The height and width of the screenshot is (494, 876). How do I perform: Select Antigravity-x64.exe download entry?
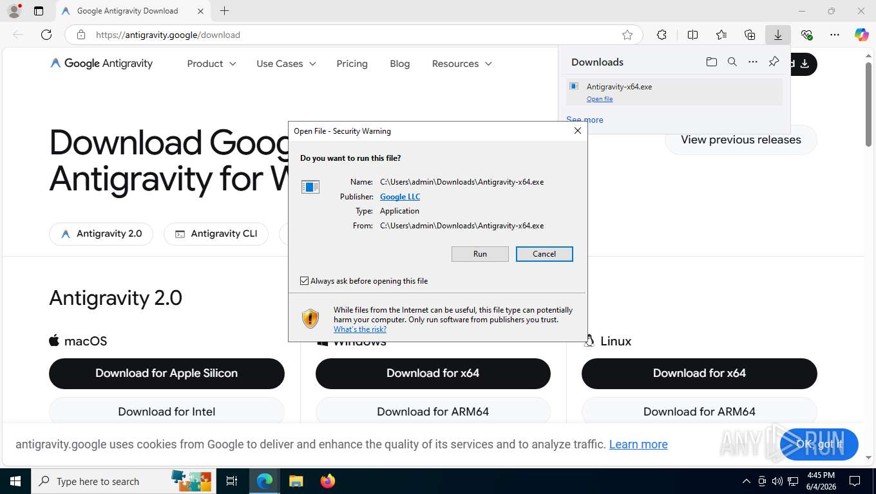pyautogui.click(x=674, y=92)
